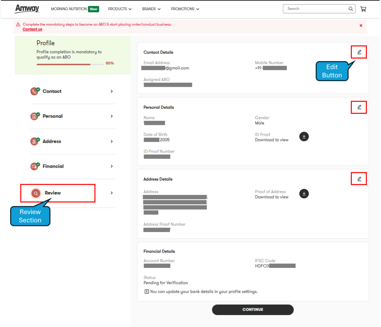This screenshot has width=381, height=327.
Task: Download the ID Proof document
Action: (x=304, y=136)
